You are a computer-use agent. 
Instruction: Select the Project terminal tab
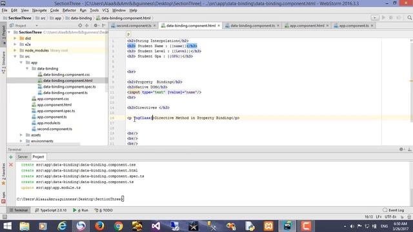tap(38, 157)
